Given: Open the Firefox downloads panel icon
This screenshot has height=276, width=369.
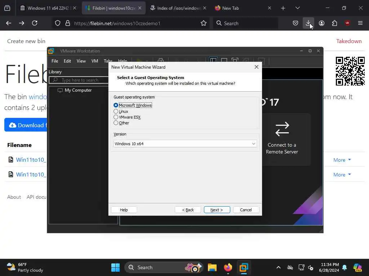Looking at the screenshot, I should pos(308,23).
